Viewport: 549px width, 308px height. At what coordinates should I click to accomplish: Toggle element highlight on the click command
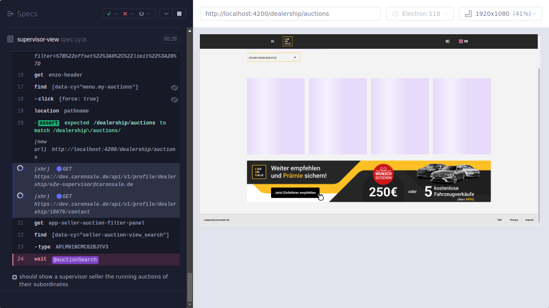coord(175,99)
